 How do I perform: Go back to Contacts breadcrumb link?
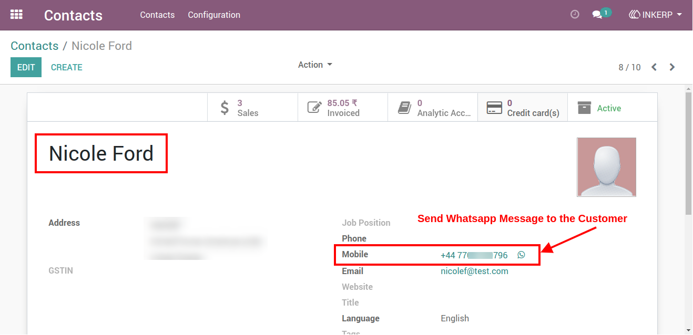pyautogui.click(x=35, y=46)
